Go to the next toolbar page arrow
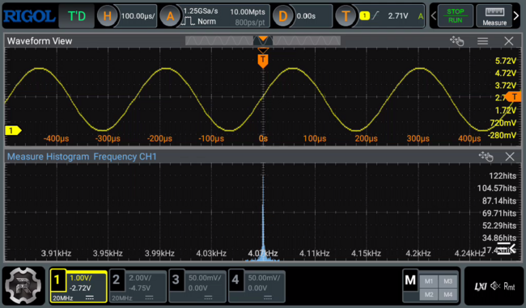The width and height of the screenshot is (526, 308). click(x=516, y=15)
